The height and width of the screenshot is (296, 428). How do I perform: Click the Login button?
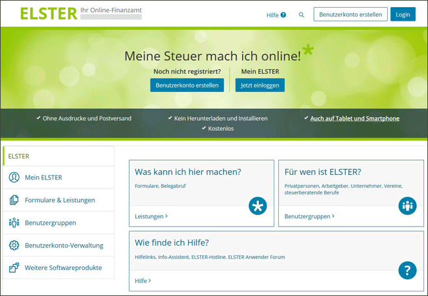click(x=403, y=14)
